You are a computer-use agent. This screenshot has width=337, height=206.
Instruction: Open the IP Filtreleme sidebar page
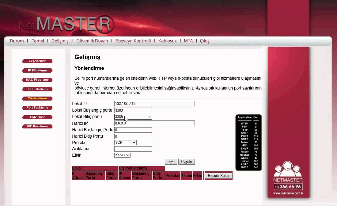[37, 70]
